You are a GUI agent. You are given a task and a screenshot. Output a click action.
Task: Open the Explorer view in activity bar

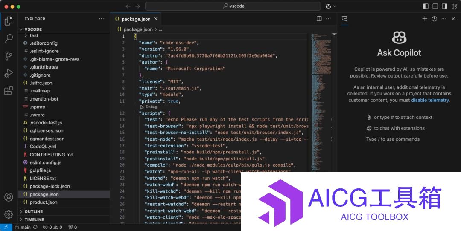click(9, 21)
